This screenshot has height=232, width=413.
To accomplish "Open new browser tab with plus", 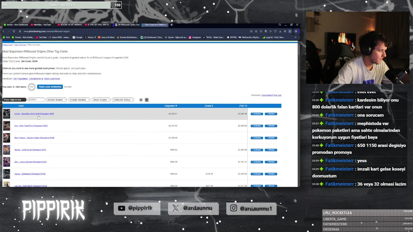I will point(172,25).
